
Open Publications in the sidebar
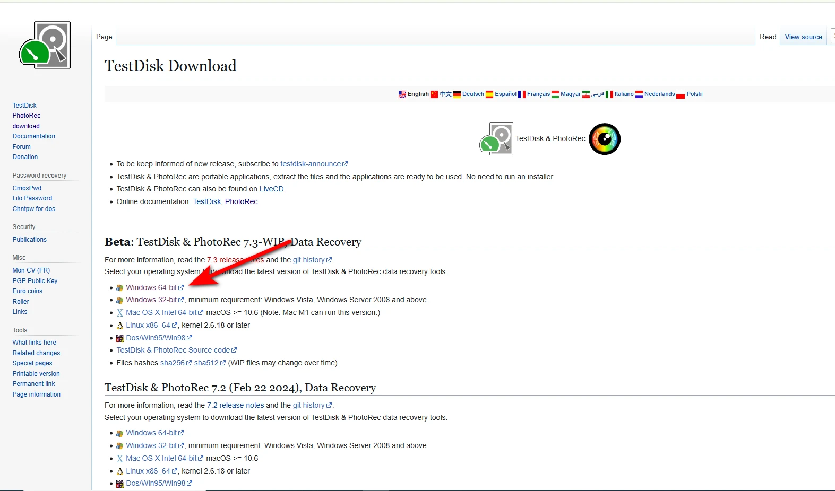tap(30, 240)
